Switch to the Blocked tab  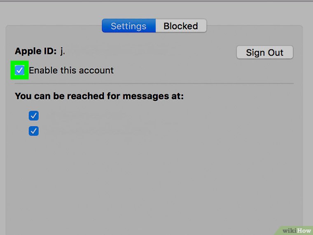coord(181,26)
